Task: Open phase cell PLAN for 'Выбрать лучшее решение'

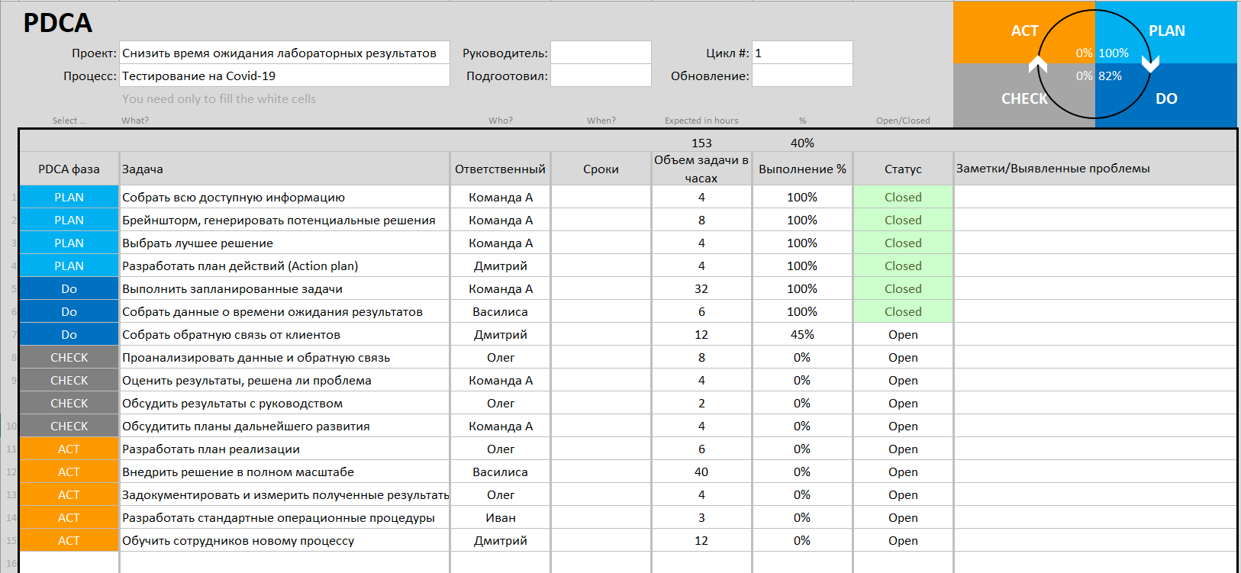Action: pos(69,243)
